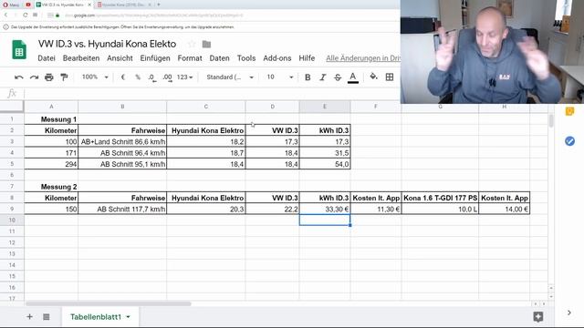
Task: Open a new browser tab
Action: click(159, 5)
